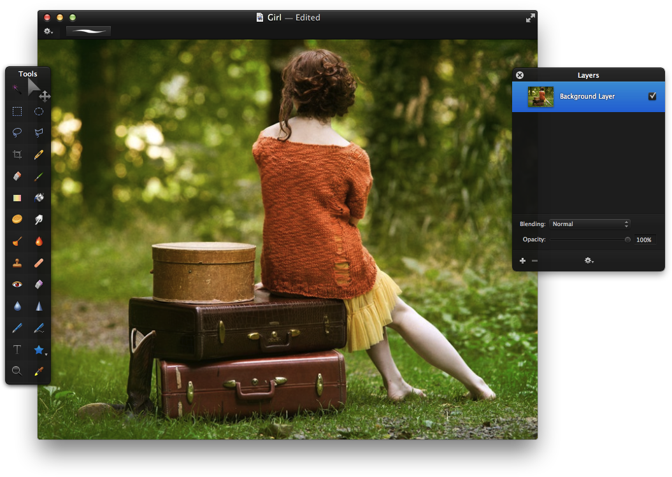Choose the Paint Bucket tool

tap(39, 197)
